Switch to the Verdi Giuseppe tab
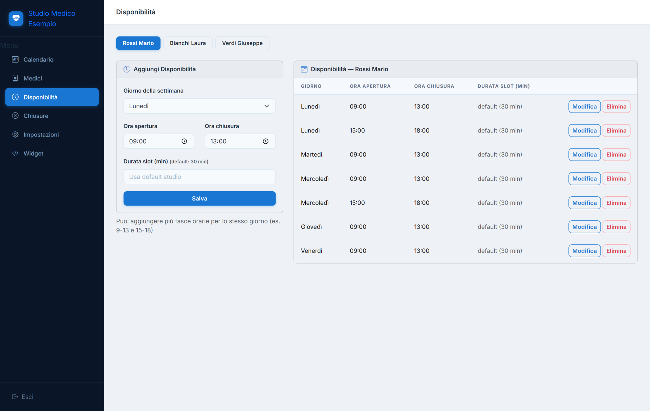The width and height of the screenshot is (650, 411). [x=242, y=43]
